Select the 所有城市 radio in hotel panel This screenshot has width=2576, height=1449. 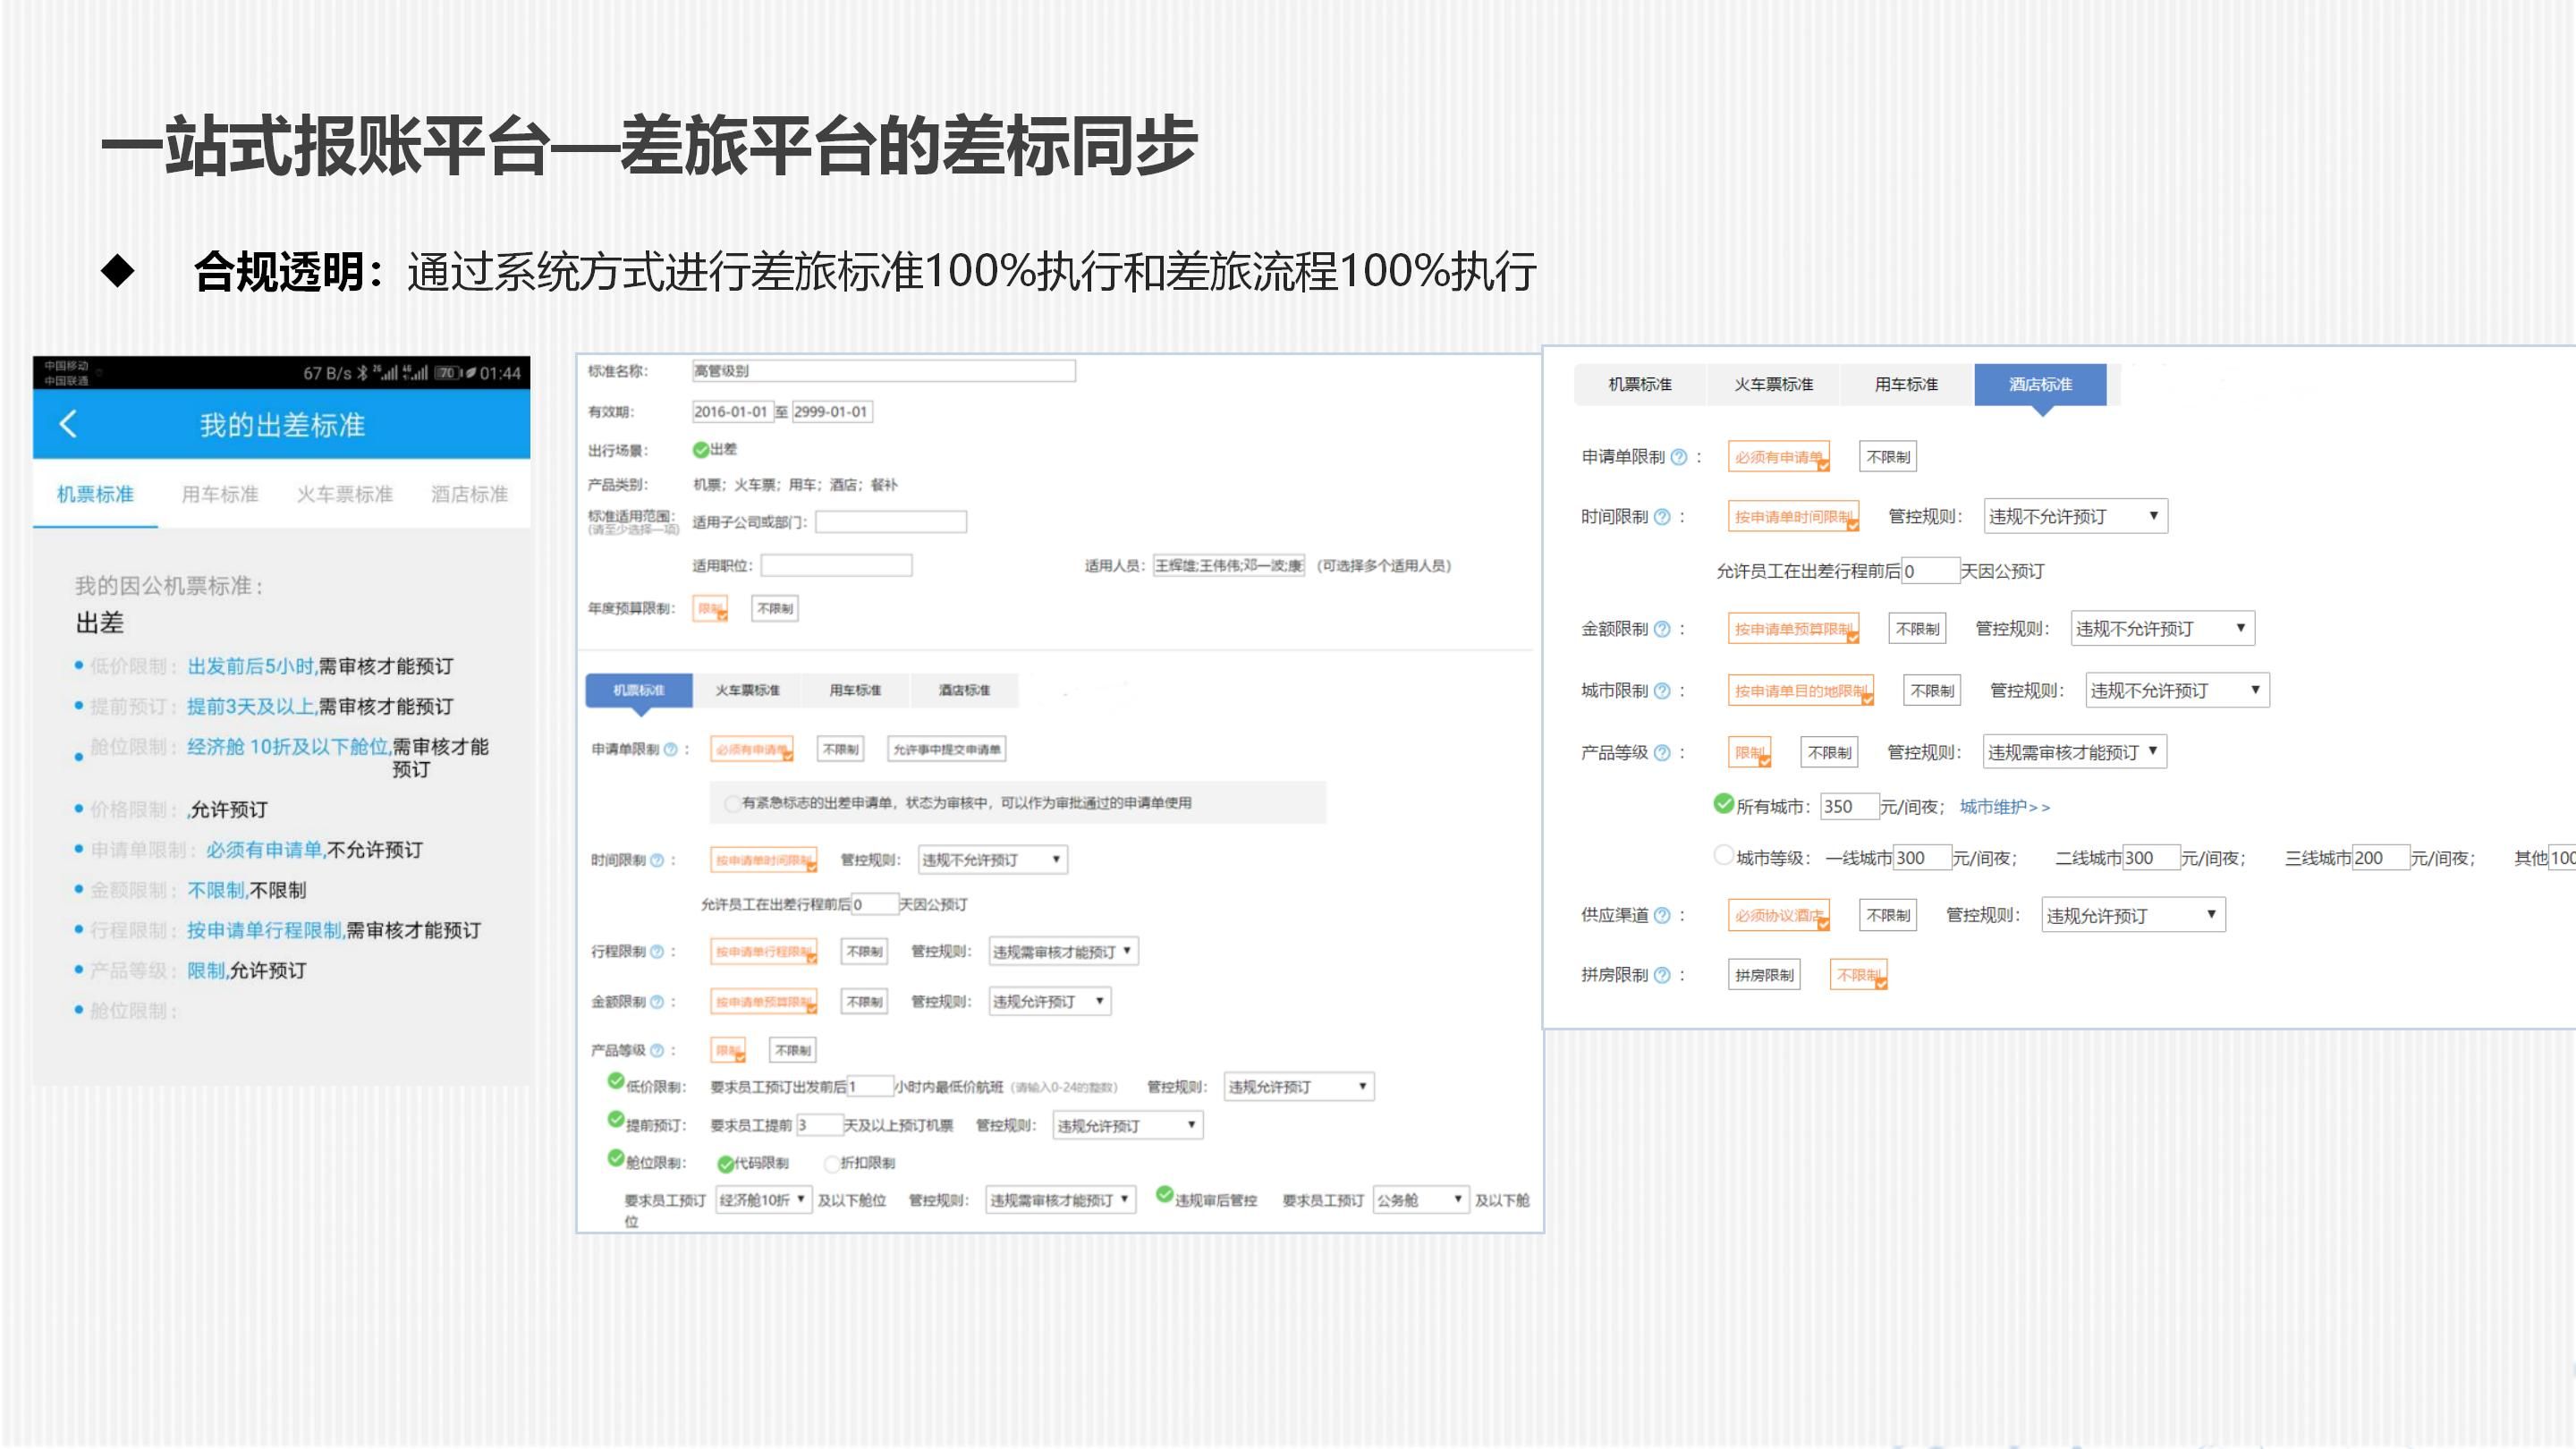point(1723,803)
